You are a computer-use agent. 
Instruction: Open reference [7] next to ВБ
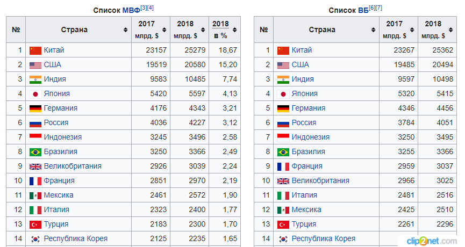point(378,8)
